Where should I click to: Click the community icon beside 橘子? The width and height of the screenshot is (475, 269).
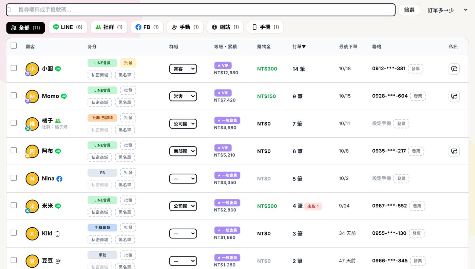click(58, 121)
